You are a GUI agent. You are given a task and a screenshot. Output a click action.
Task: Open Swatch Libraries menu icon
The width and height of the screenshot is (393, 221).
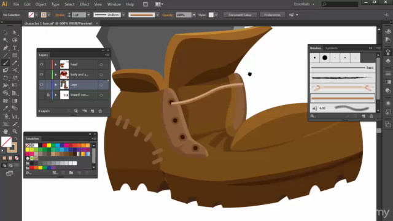29,173
